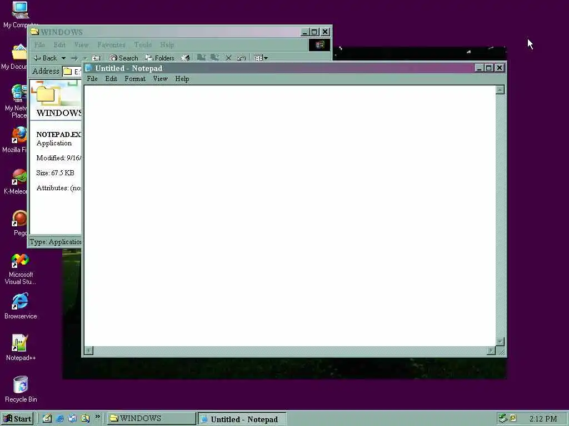Viewport: 569px width, 426px height.
Task: Click the 2:12 PM taskbar clock
Action: click(x=543, y=419)
